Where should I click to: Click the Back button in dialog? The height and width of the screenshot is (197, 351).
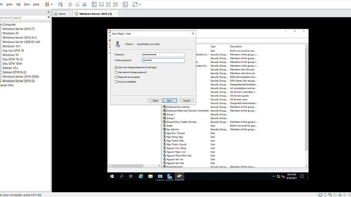click(155, 101)
